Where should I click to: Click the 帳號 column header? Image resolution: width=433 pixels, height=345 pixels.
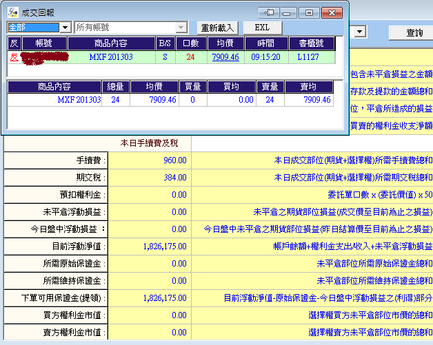click(x=44, y=43)
